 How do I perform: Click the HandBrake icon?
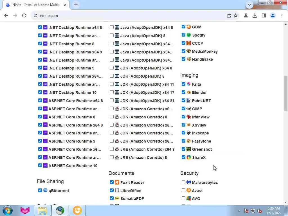pyautogui.click(x=189, y=59)
